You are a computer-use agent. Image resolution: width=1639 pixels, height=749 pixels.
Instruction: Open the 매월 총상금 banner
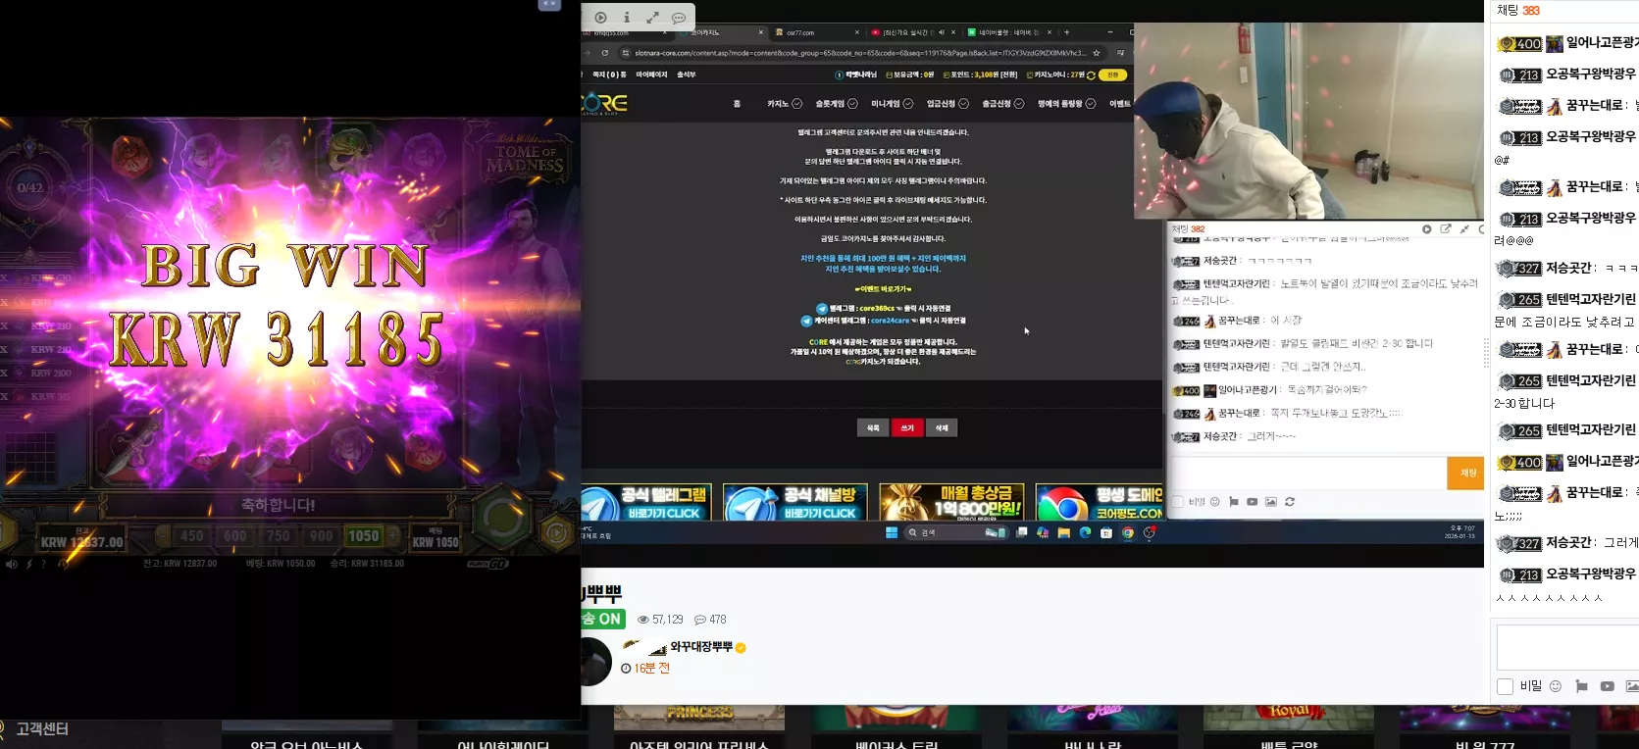(952, 503)
